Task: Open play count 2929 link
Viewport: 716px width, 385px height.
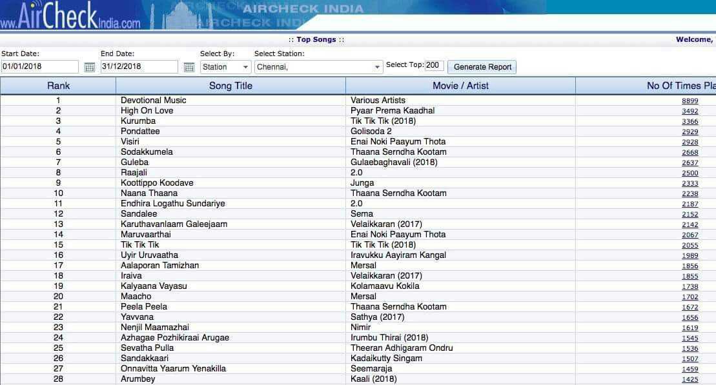Action: point(690,132)
